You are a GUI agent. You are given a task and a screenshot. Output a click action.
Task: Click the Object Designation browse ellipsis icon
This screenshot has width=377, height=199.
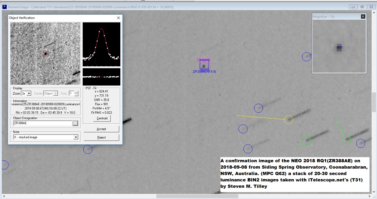[x=75, y=123]
